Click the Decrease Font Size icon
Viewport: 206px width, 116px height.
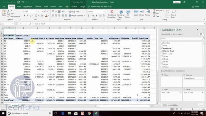[x=48, y=12]
